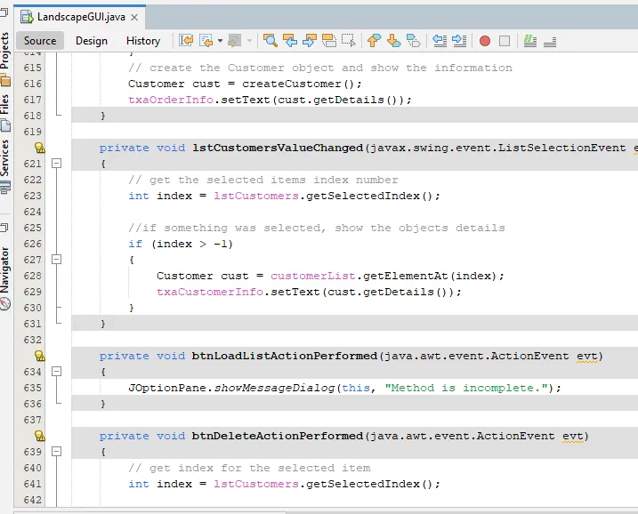Click 'customerList' in line 628
The width and height of the screenshot is (638, 514).
(x=312, y=276)
